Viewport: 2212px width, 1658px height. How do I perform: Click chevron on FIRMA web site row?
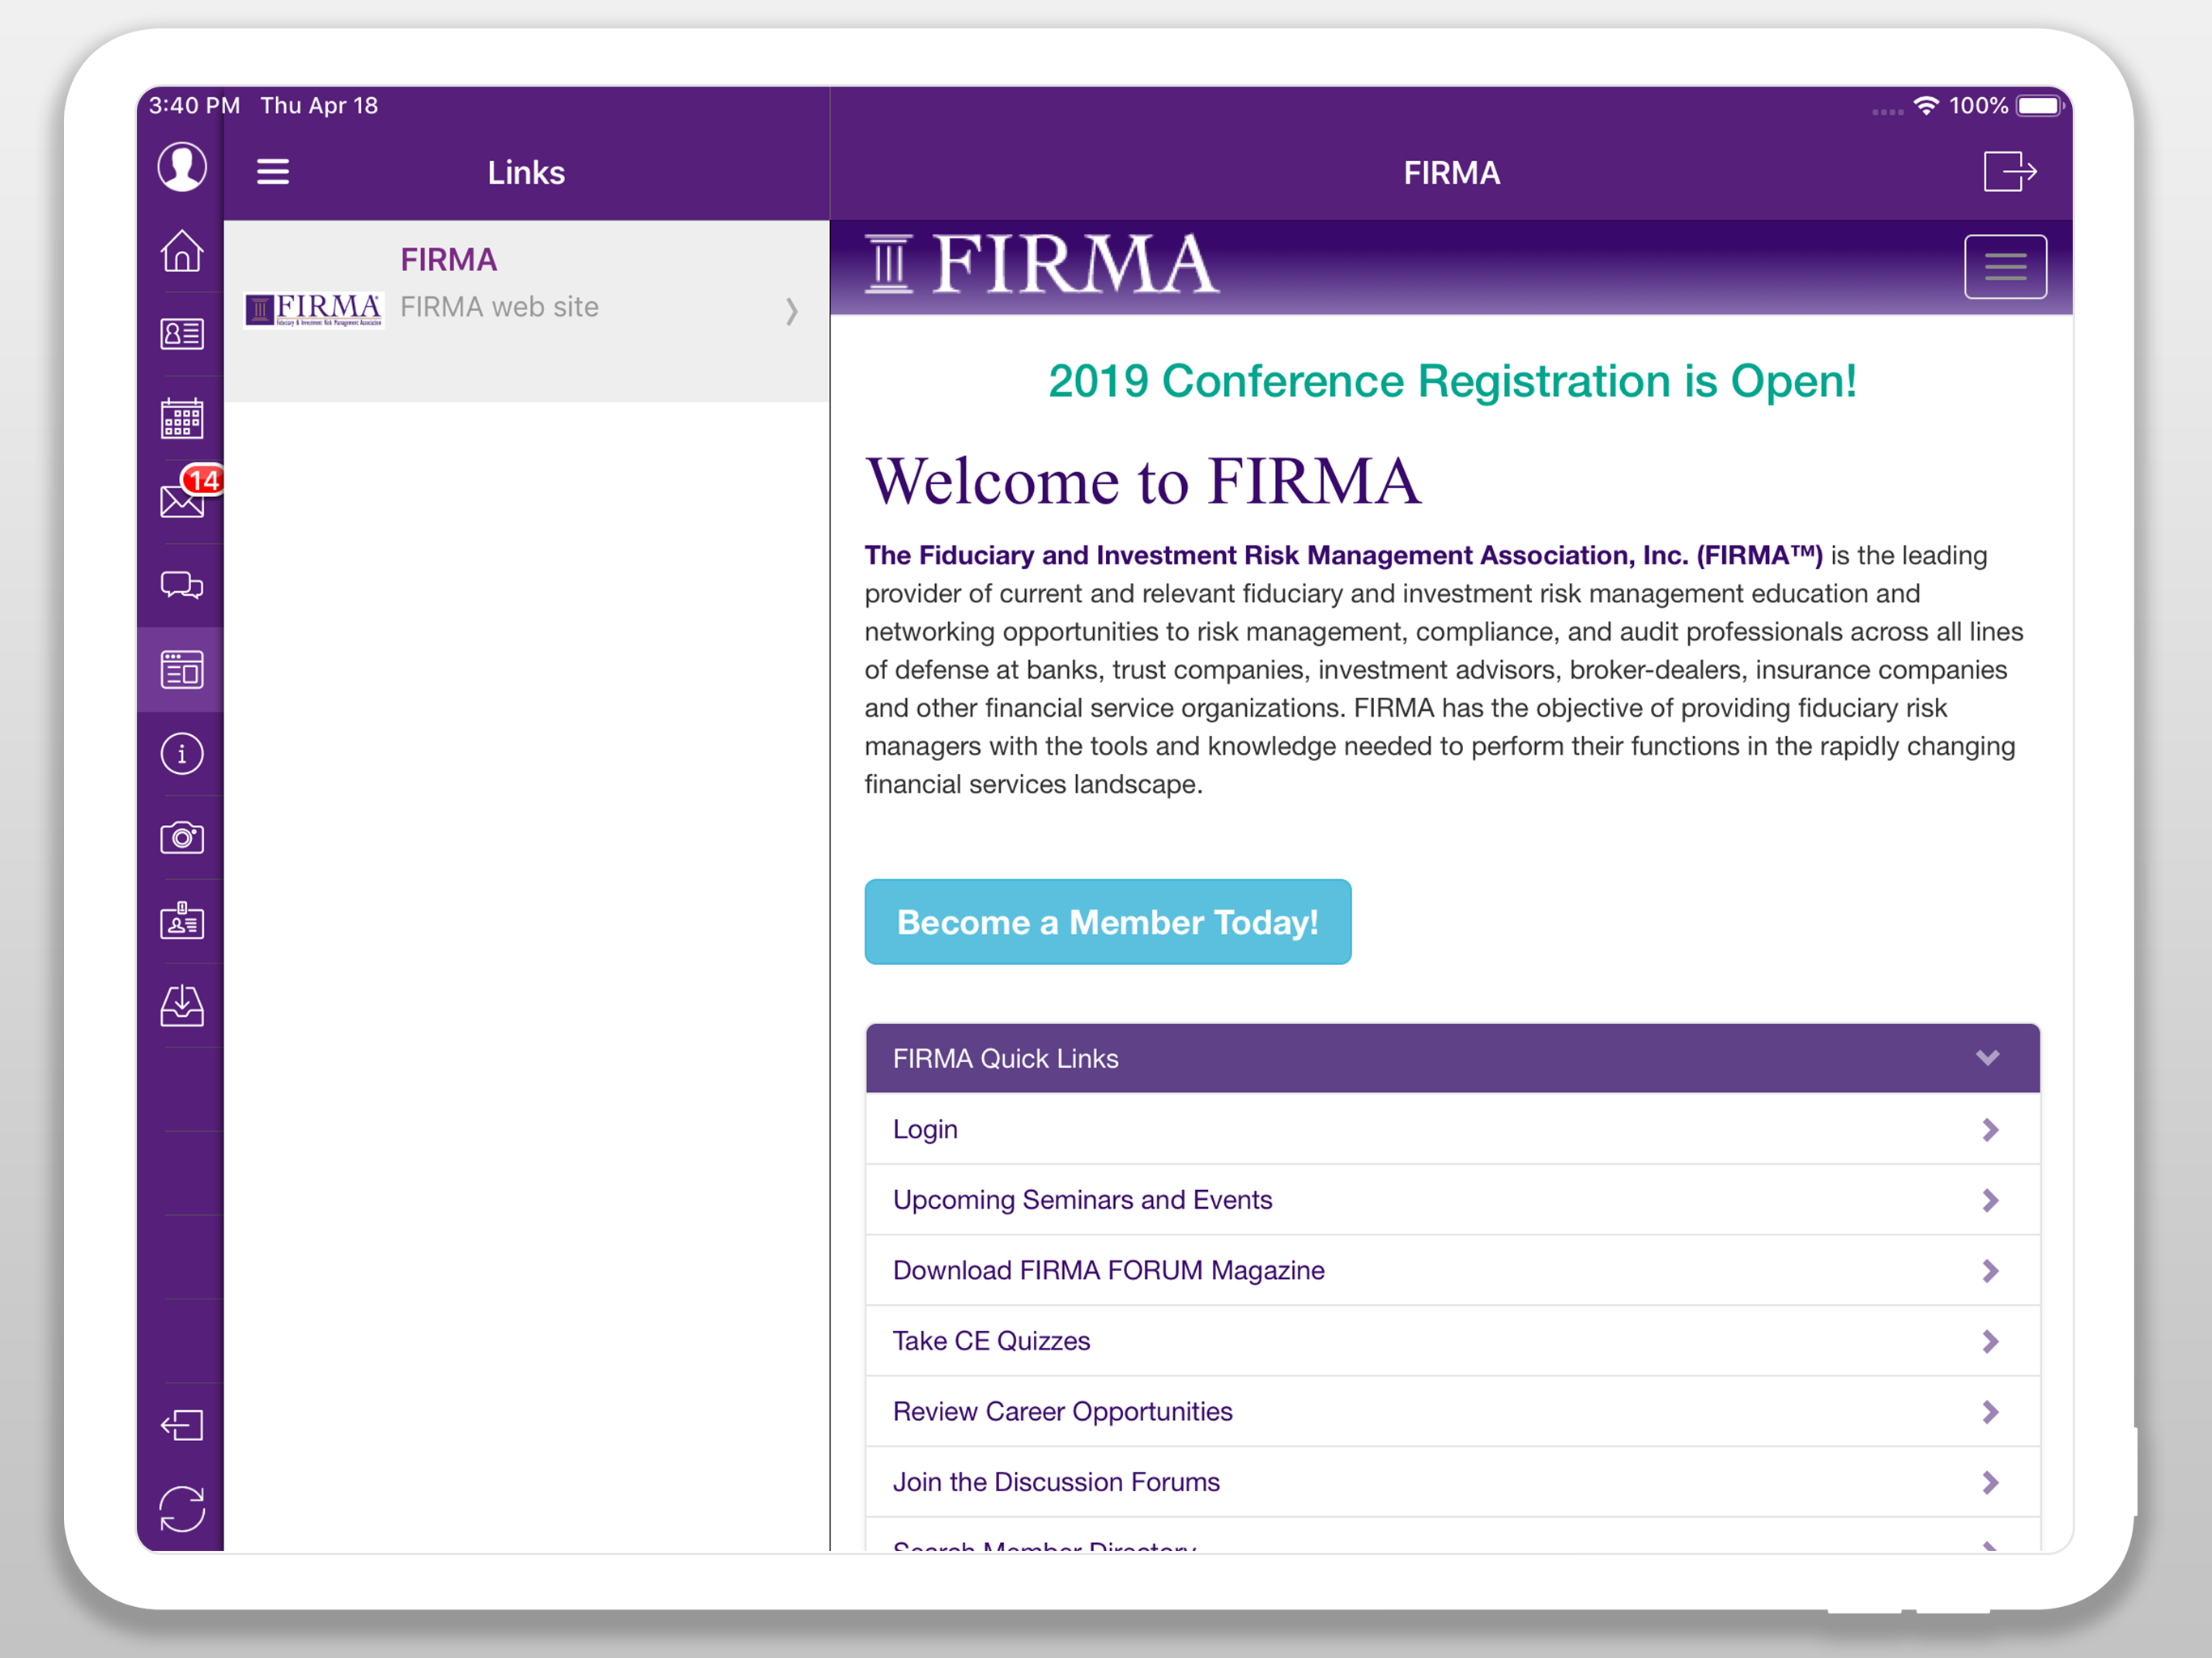pyautogui.click(x=792, y=311)
